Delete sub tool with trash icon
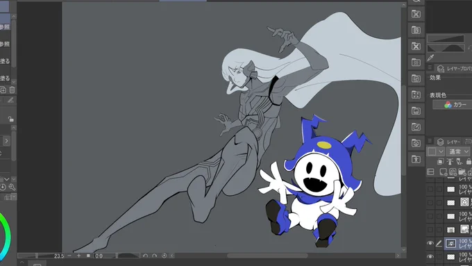This screenshot has width=472, height=266. (x=12, y=90)
